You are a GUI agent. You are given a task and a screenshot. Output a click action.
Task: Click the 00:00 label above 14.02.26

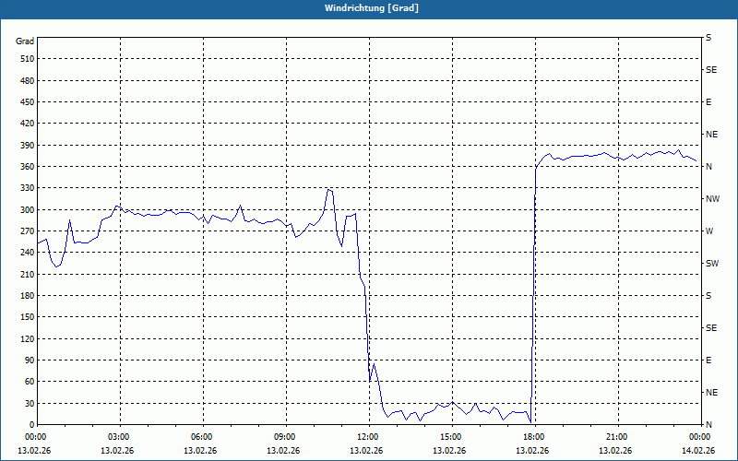pos(698,437)
